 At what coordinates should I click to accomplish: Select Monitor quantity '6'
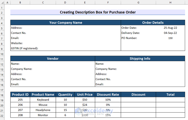coord(65,115)
